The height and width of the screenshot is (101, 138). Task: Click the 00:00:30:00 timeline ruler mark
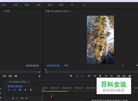67,88
